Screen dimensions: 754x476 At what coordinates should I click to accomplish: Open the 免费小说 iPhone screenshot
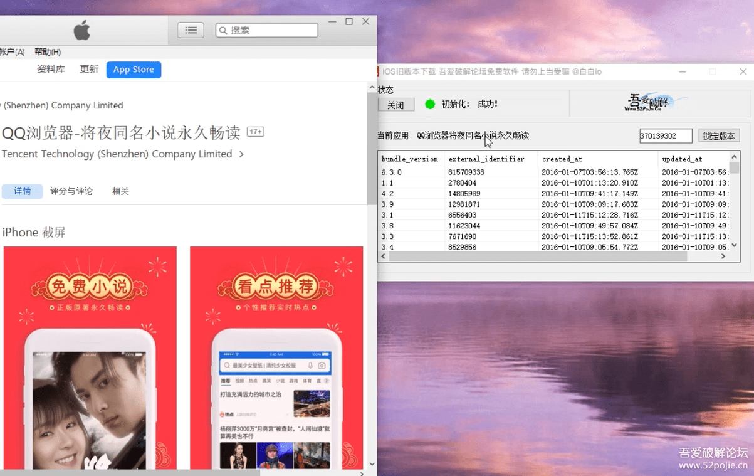point(90,357)
